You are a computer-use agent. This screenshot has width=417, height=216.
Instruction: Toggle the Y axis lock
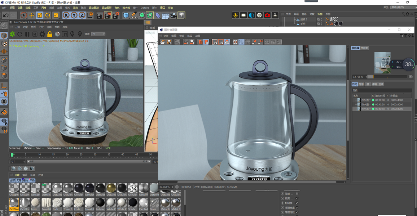tap(74, 15)
